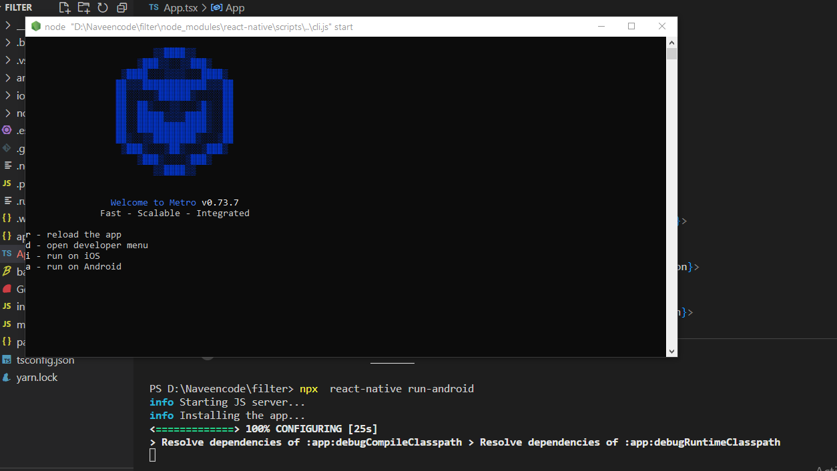
Task: Refresh the Explorer file tree
Action: point(103,8)
